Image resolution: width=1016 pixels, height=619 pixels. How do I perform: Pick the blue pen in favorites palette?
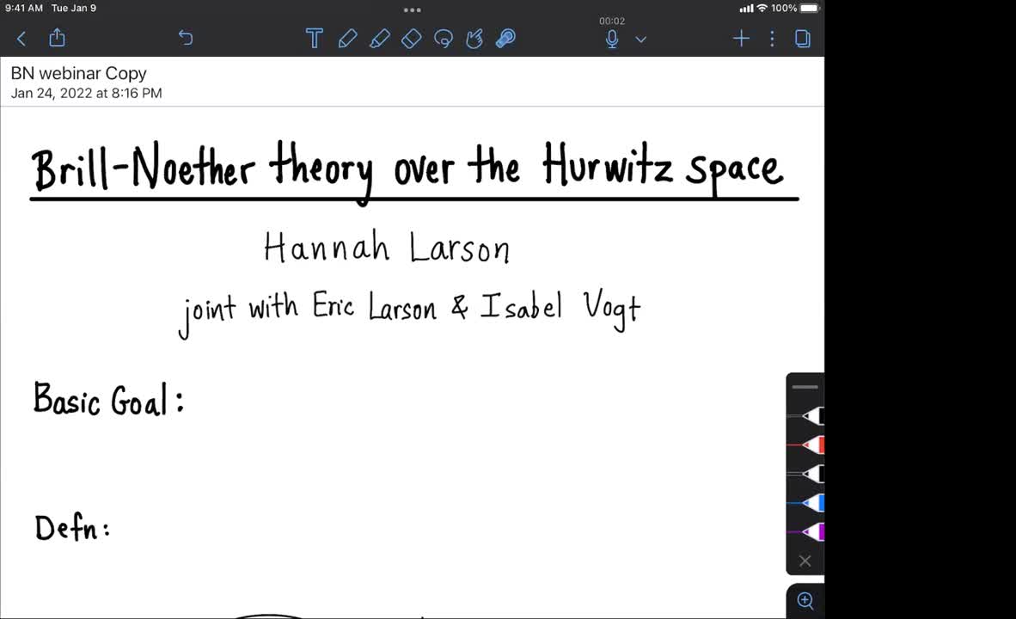[x=805, y=502]
